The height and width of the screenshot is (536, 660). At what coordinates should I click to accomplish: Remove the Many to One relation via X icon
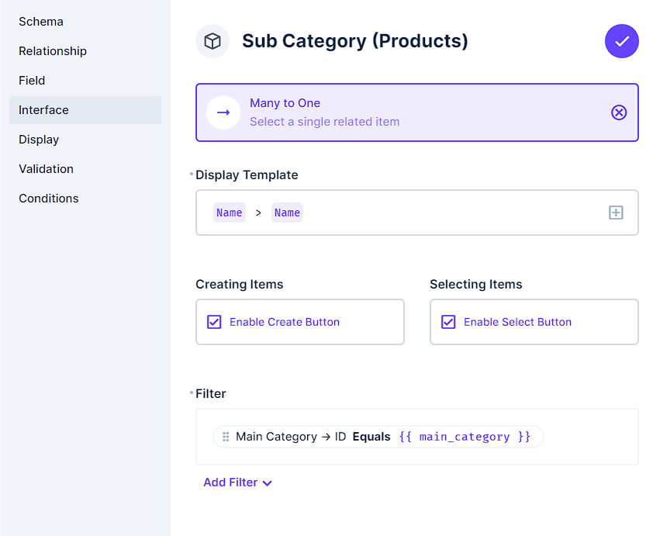click(x=619, y=112)
